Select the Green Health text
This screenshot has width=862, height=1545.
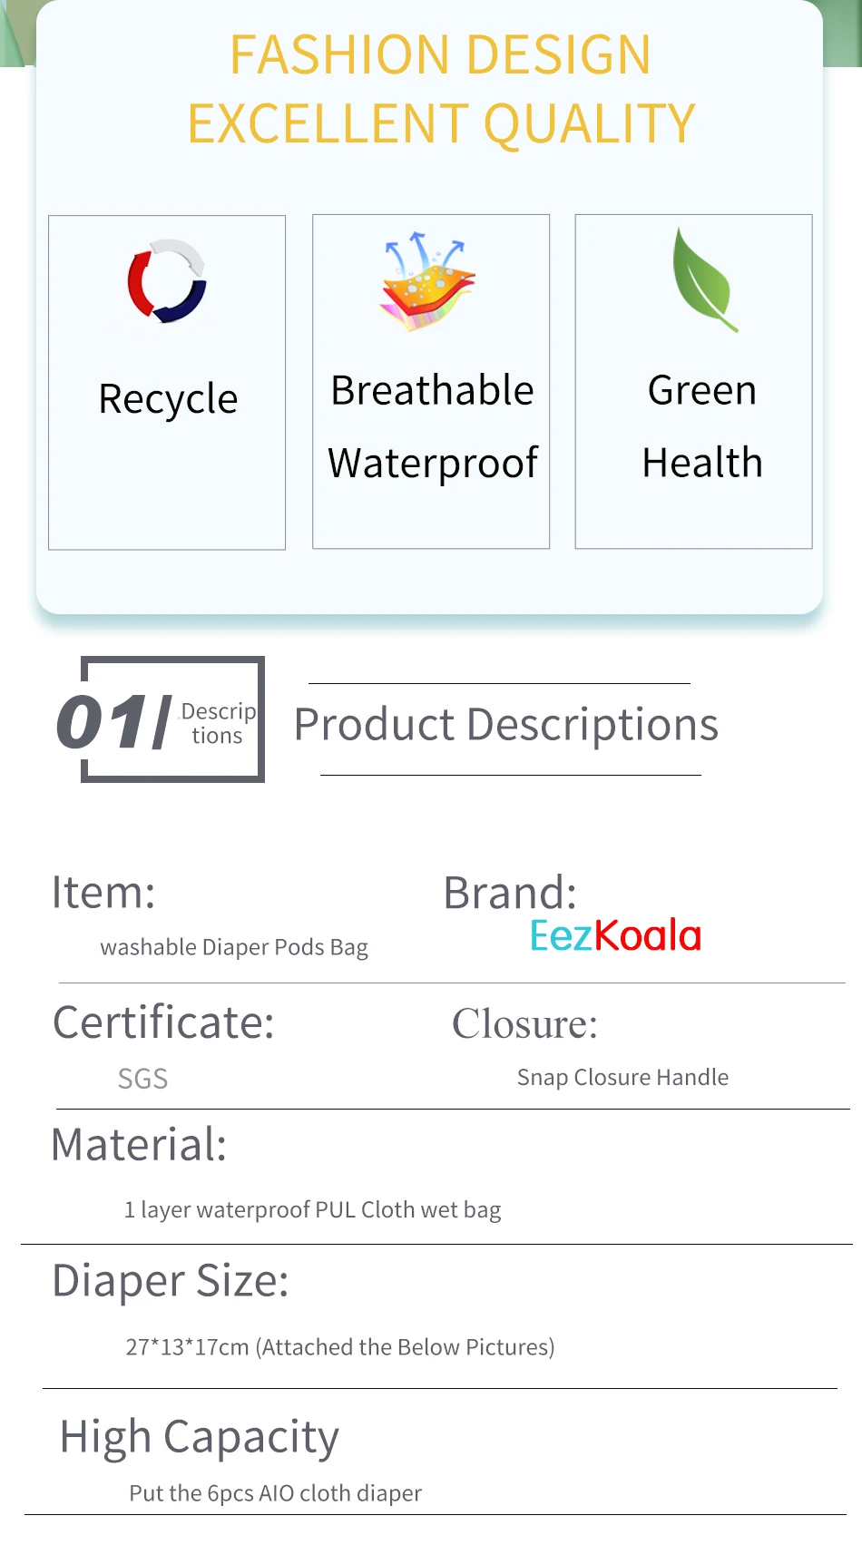(702, 426)
